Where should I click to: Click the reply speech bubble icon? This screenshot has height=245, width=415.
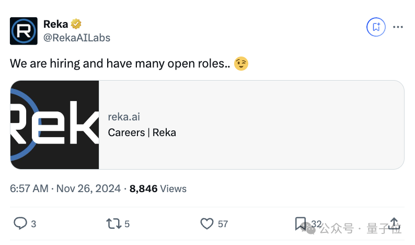click(x=20, y=223)
